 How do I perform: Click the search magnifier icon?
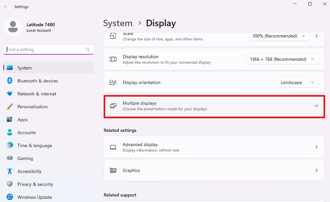[88, 49]
